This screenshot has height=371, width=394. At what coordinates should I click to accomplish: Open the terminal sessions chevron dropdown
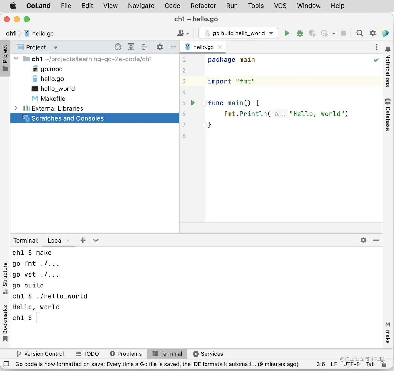[96, 240]
